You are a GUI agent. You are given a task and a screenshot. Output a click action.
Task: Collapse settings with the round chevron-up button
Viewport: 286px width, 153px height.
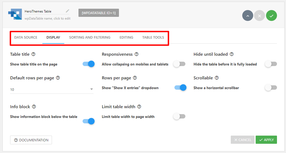[247, 16]
